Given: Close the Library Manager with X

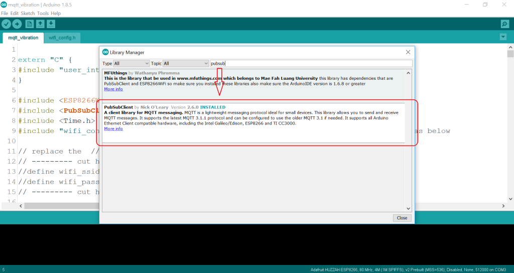Looking at the screenshot, I should pos(408,52).
